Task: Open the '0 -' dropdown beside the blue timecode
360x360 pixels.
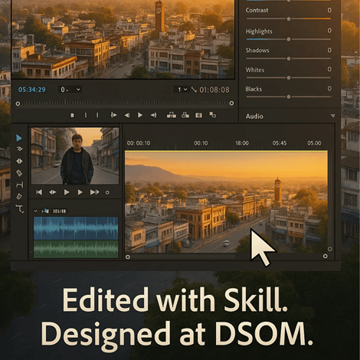Action: 70,90
